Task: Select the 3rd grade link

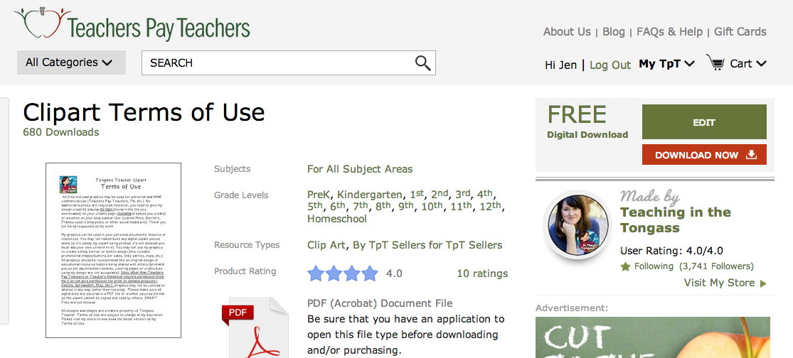Action: (x=462, y=194)
